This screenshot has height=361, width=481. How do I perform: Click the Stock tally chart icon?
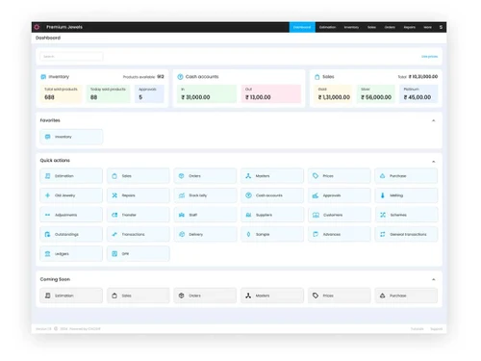tap(182, 195)
